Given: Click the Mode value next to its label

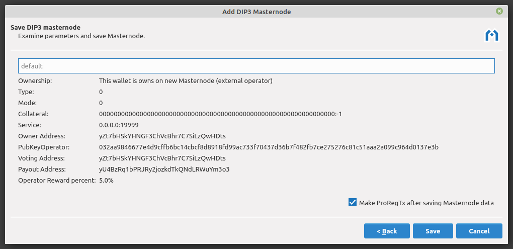Looking at the screenshot, I should (101, 103).
